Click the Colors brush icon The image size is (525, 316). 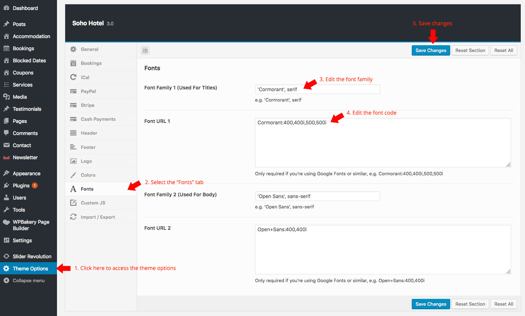tap(73, 175)
